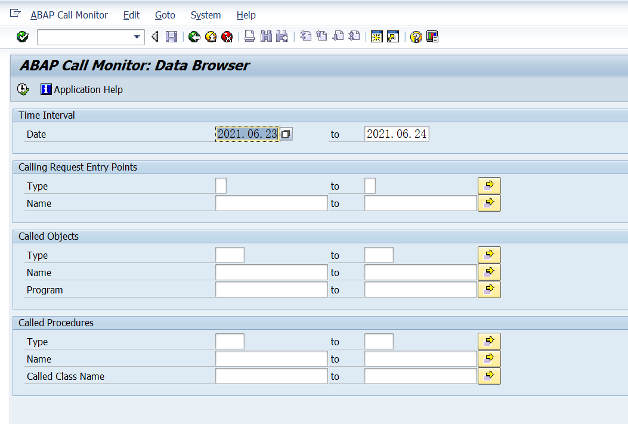
Task: Open the Goto menu
Action: tap(165, 15)
